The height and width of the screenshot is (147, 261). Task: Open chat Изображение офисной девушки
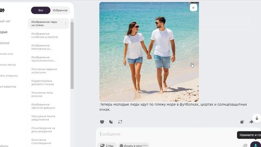pos(43,106)
